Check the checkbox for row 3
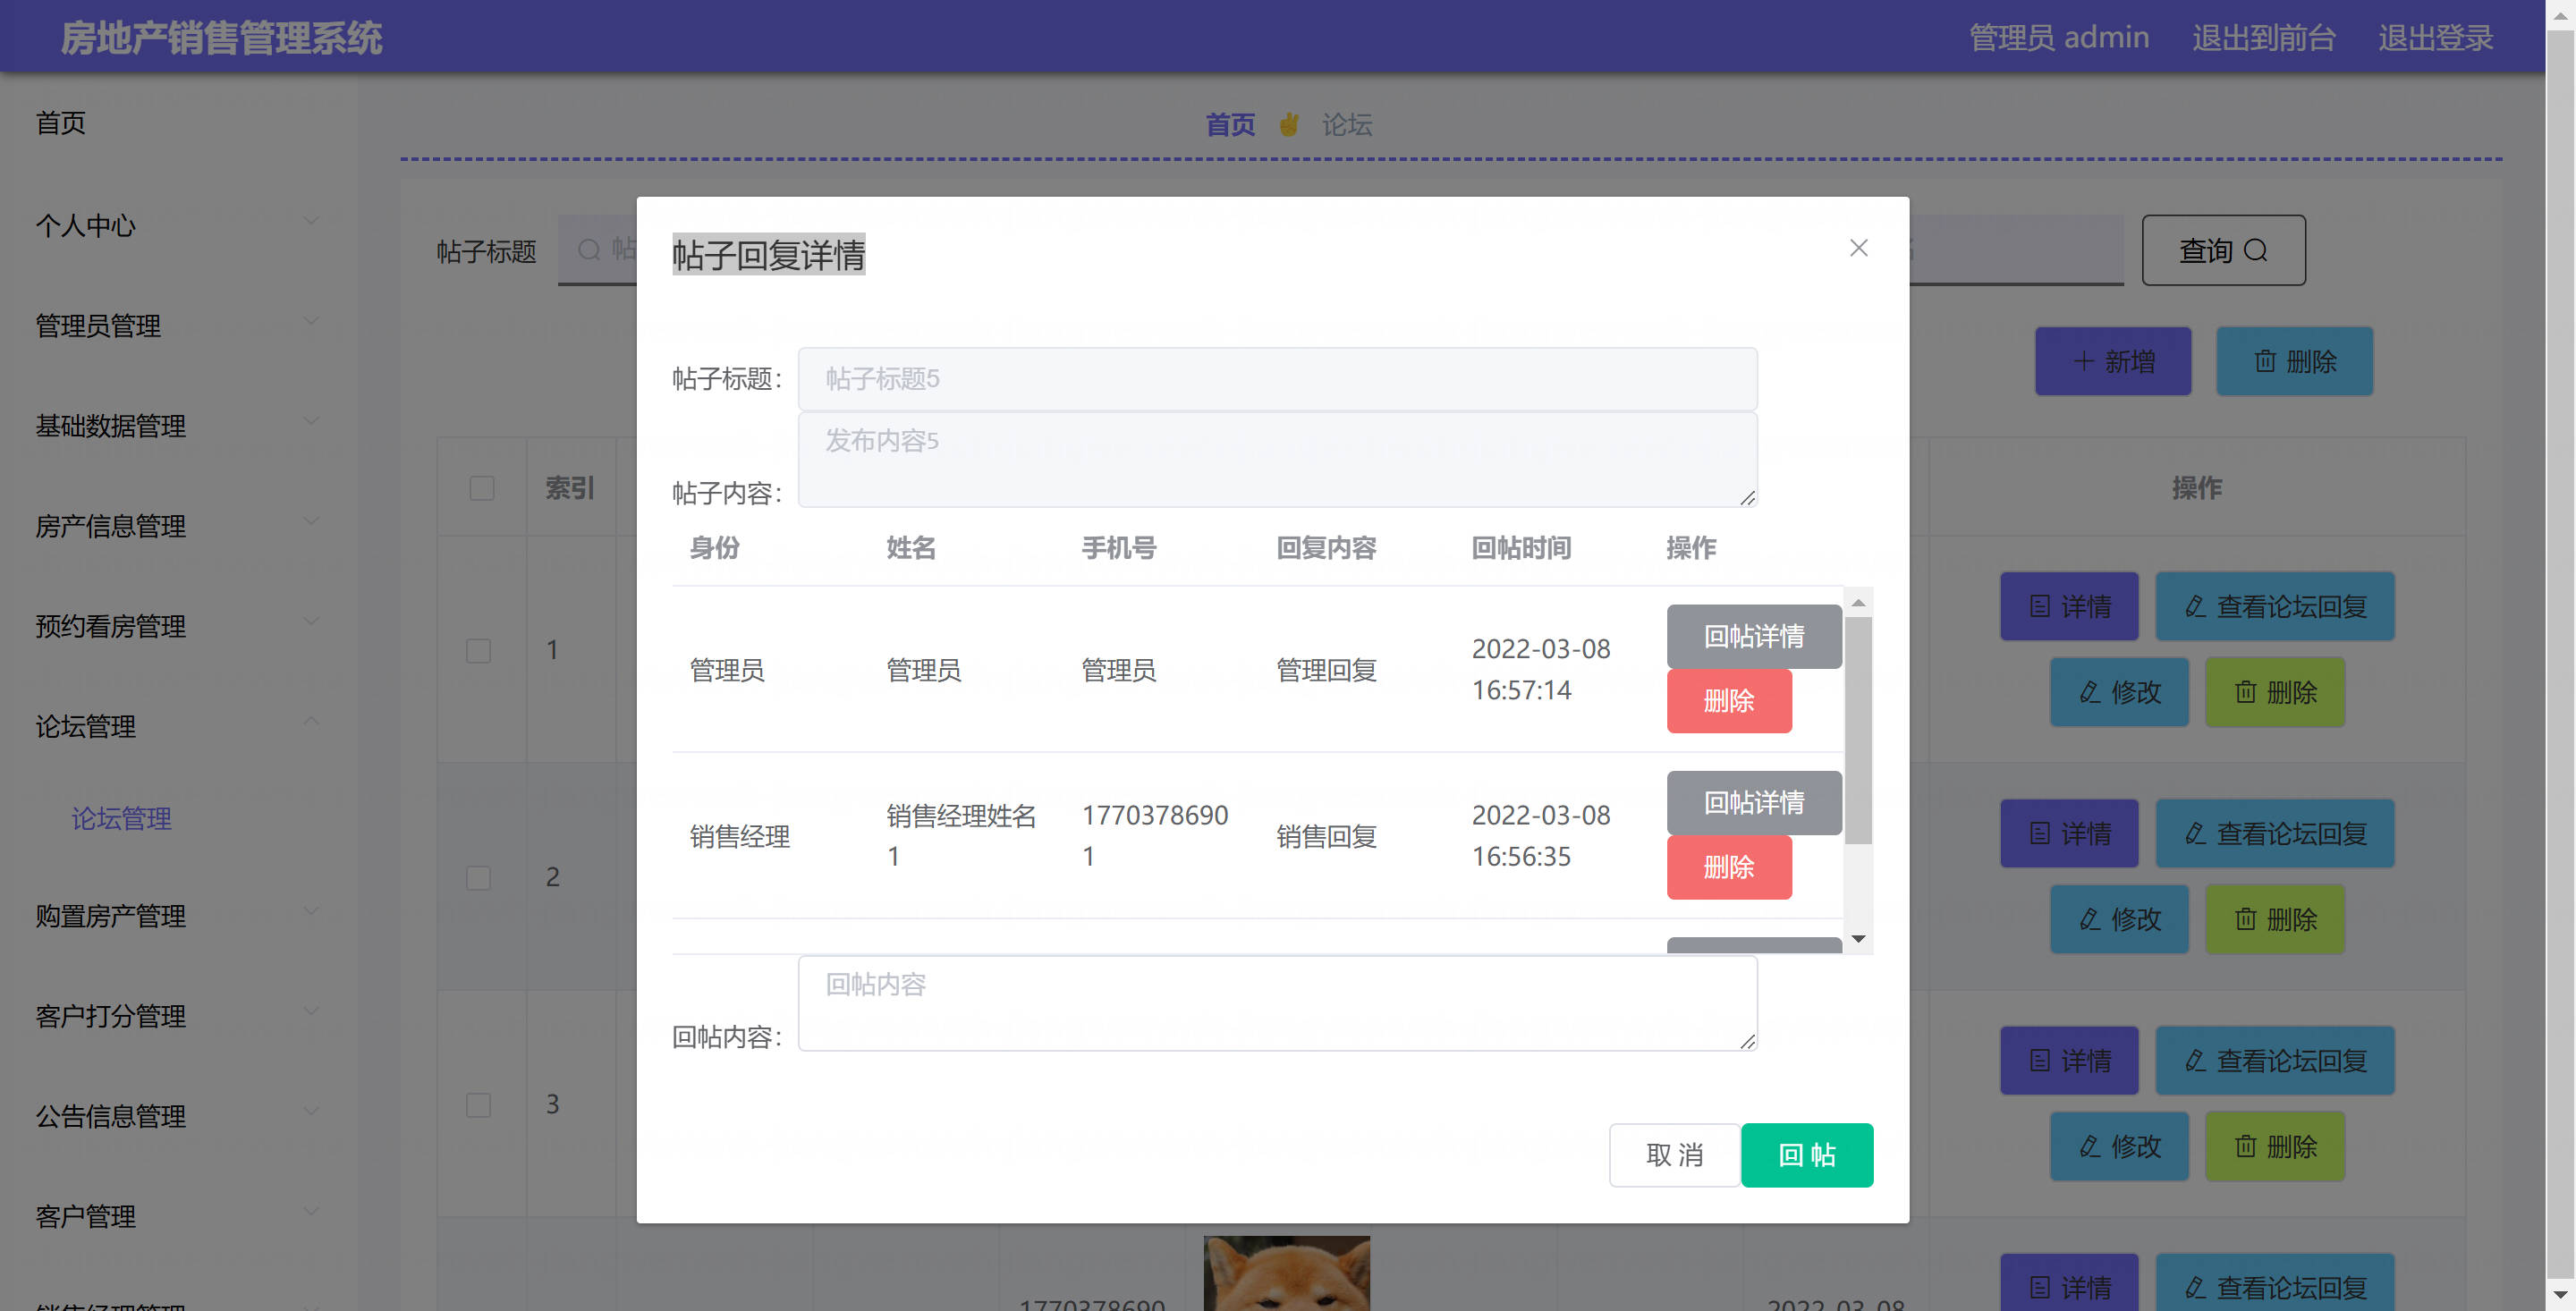 479,1105
